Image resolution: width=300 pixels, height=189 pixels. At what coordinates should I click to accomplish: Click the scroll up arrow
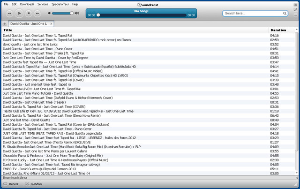[x=297, y=30]
